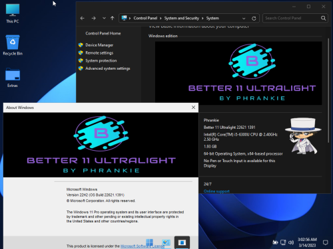Expand address bar history dropdown
Viewport: 333px width, 249px height.
(244, 19)
